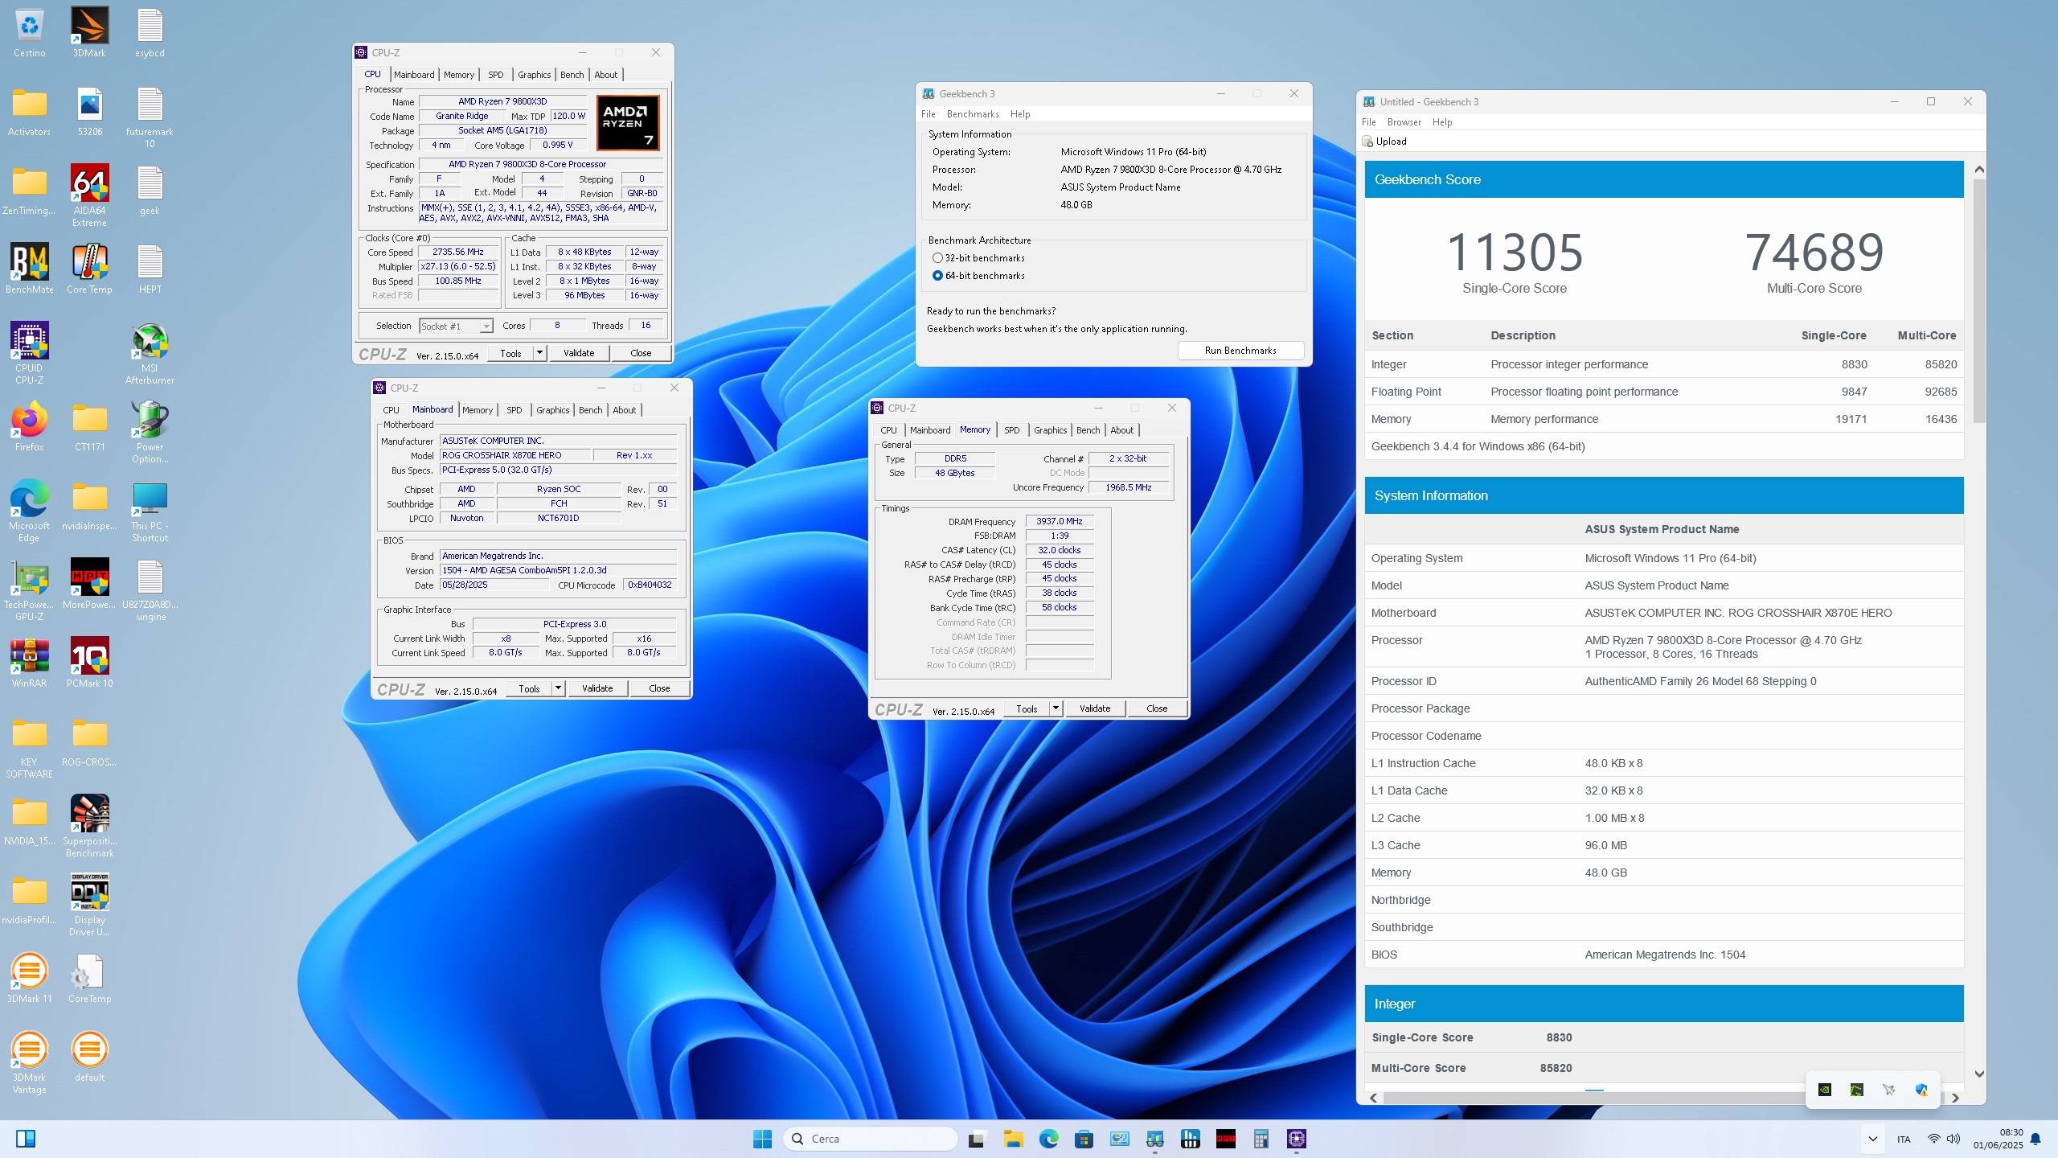This screenshot has height=1158, width=2058.
Task: Open the Socket #1 selection dropdown
Action: tap(456, 326)
